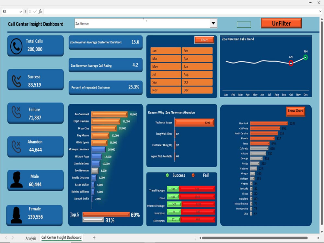Expand the Name Box dropdown

[x=21, y=12]
